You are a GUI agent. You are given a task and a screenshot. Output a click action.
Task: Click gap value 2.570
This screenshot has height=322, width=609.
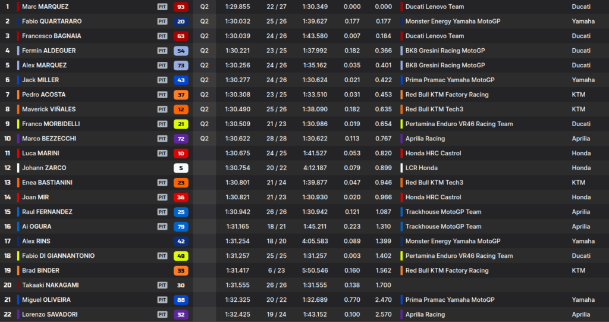coord(384,314)
